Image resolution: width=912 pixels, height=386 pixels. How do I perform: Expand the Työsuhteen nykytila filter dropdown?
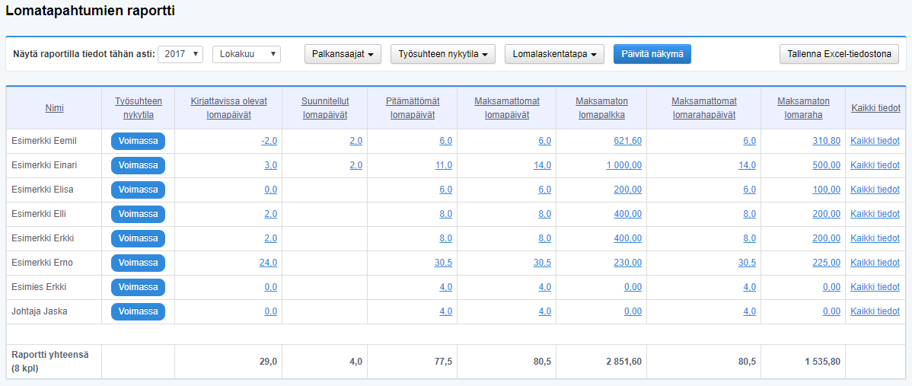(x=443, y=54)
